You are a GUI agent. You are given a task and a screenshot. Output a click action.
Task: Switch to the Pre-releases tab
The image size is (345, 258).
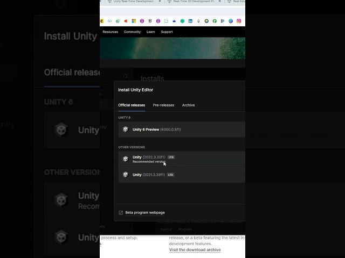pyautogui.click(x=163, y=105)
